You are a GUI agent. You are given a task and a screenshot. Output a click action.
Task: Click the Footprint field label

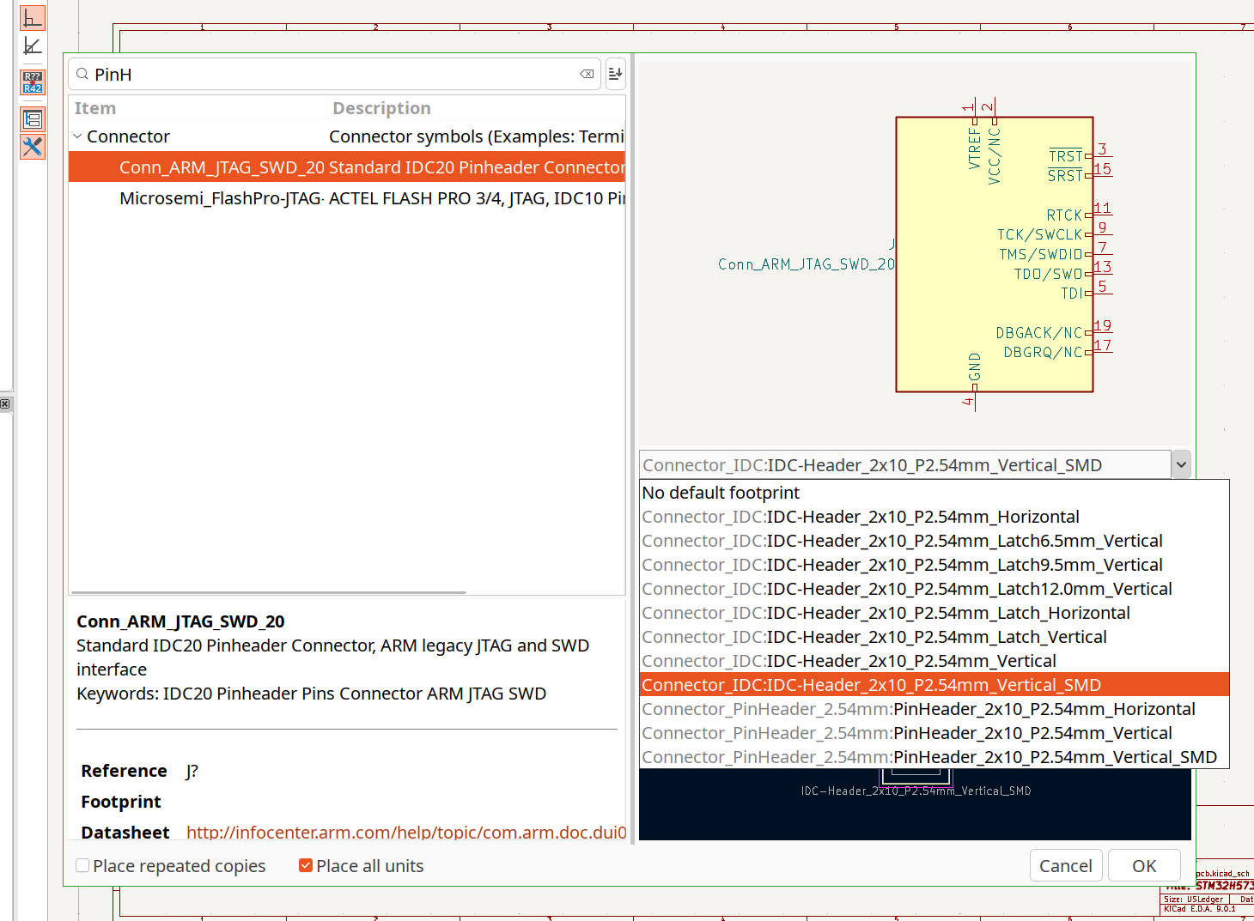[121, 802]
